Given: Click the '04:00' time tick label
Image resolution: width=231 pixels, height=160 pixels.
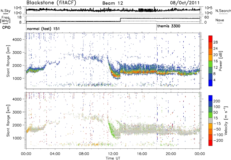Looking at the screenshot, I should (55, 154).
